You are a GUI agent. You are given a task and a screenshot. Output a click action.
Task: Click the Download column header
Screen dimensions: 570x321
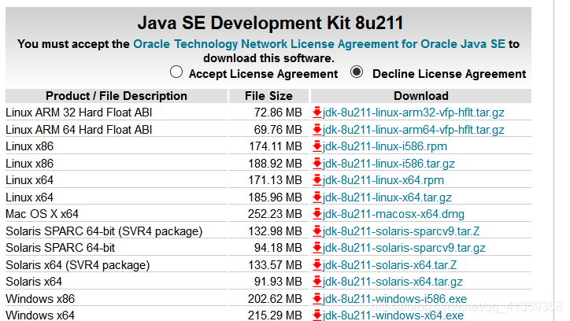(x=421, y=96)
